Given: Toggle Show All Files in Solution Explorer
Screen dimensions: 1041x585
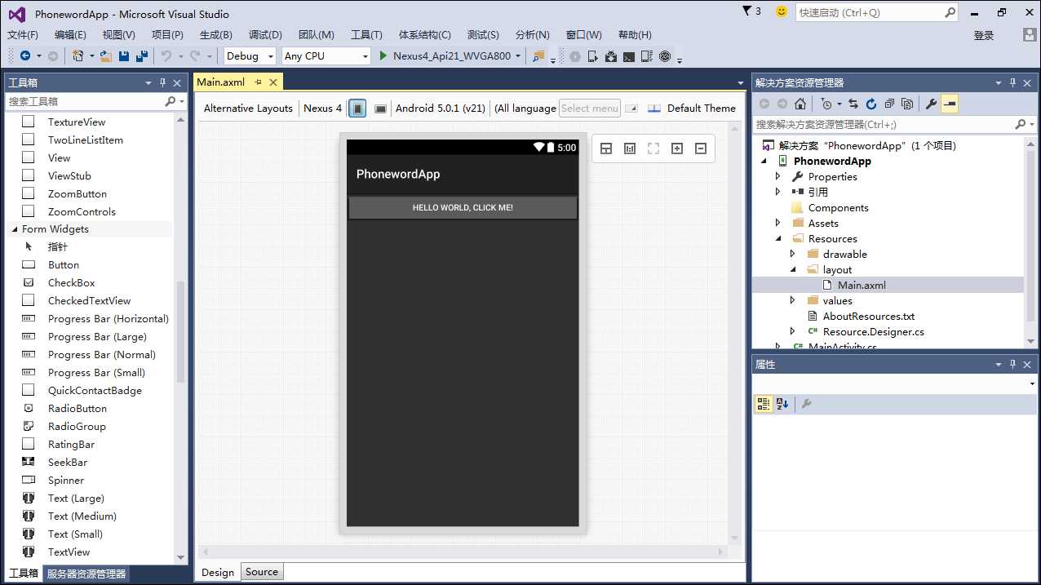Looking at the screenshot, I should click(x=906, y=104).
